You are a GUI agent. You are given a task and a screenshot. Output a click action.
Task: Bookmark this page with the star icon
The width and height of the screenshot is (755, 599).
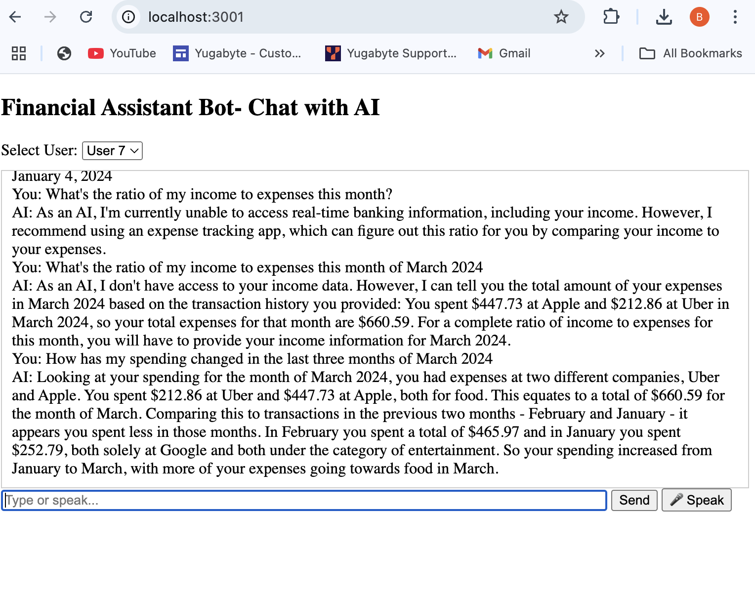point(561,17)
